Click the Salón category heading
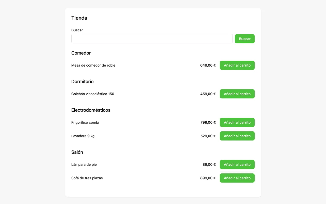Image resolution: width=326 pixels, height=204 pixels. 77,152
